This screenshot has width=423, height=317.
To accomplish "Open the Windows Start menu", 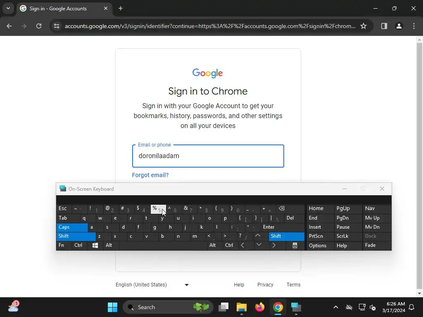I will click(112, 307).
